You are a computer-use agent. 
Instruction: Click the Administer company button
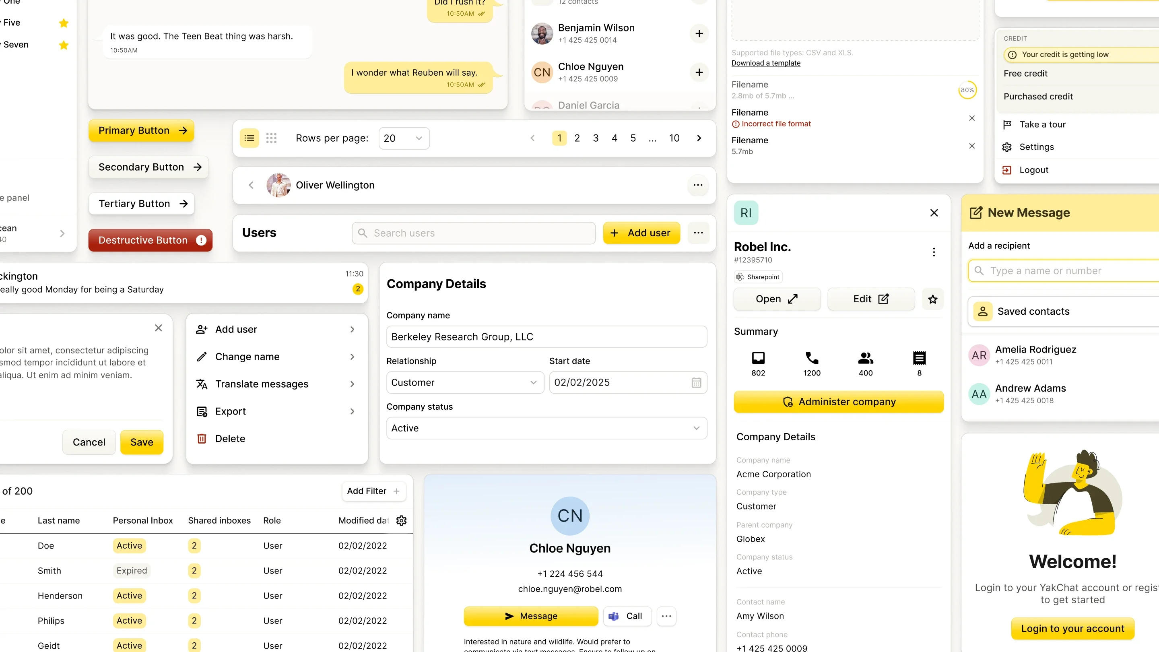point(838,402)
